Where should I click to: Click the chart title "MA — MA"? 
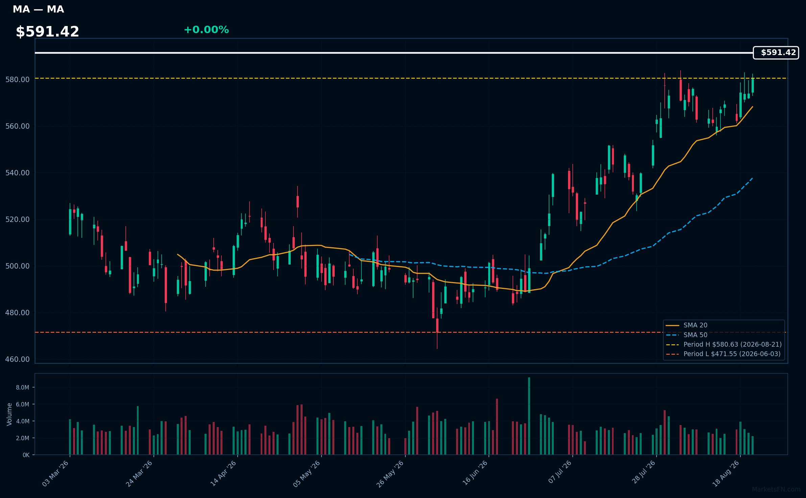[38, 9]
